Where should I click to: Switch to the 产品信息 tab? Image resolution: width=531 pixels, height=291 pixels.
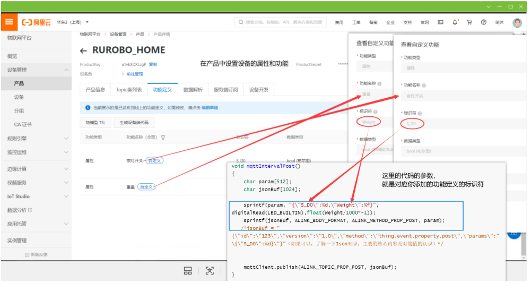point(95,90)
